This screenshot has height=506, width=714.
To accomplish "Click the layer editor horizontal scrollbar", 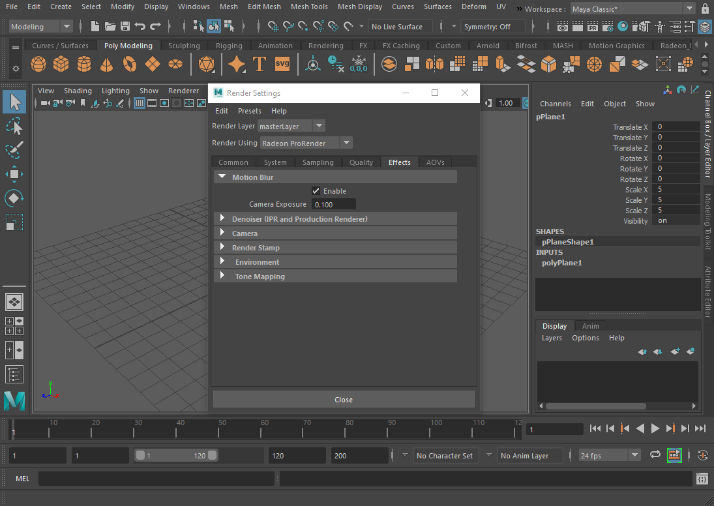I will coord(596,406).
